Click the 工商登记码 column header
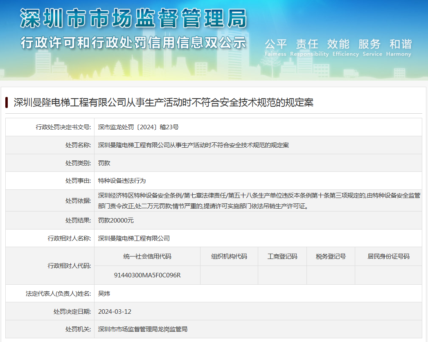Screen dimensions: 428x342 tap(282, 256)
